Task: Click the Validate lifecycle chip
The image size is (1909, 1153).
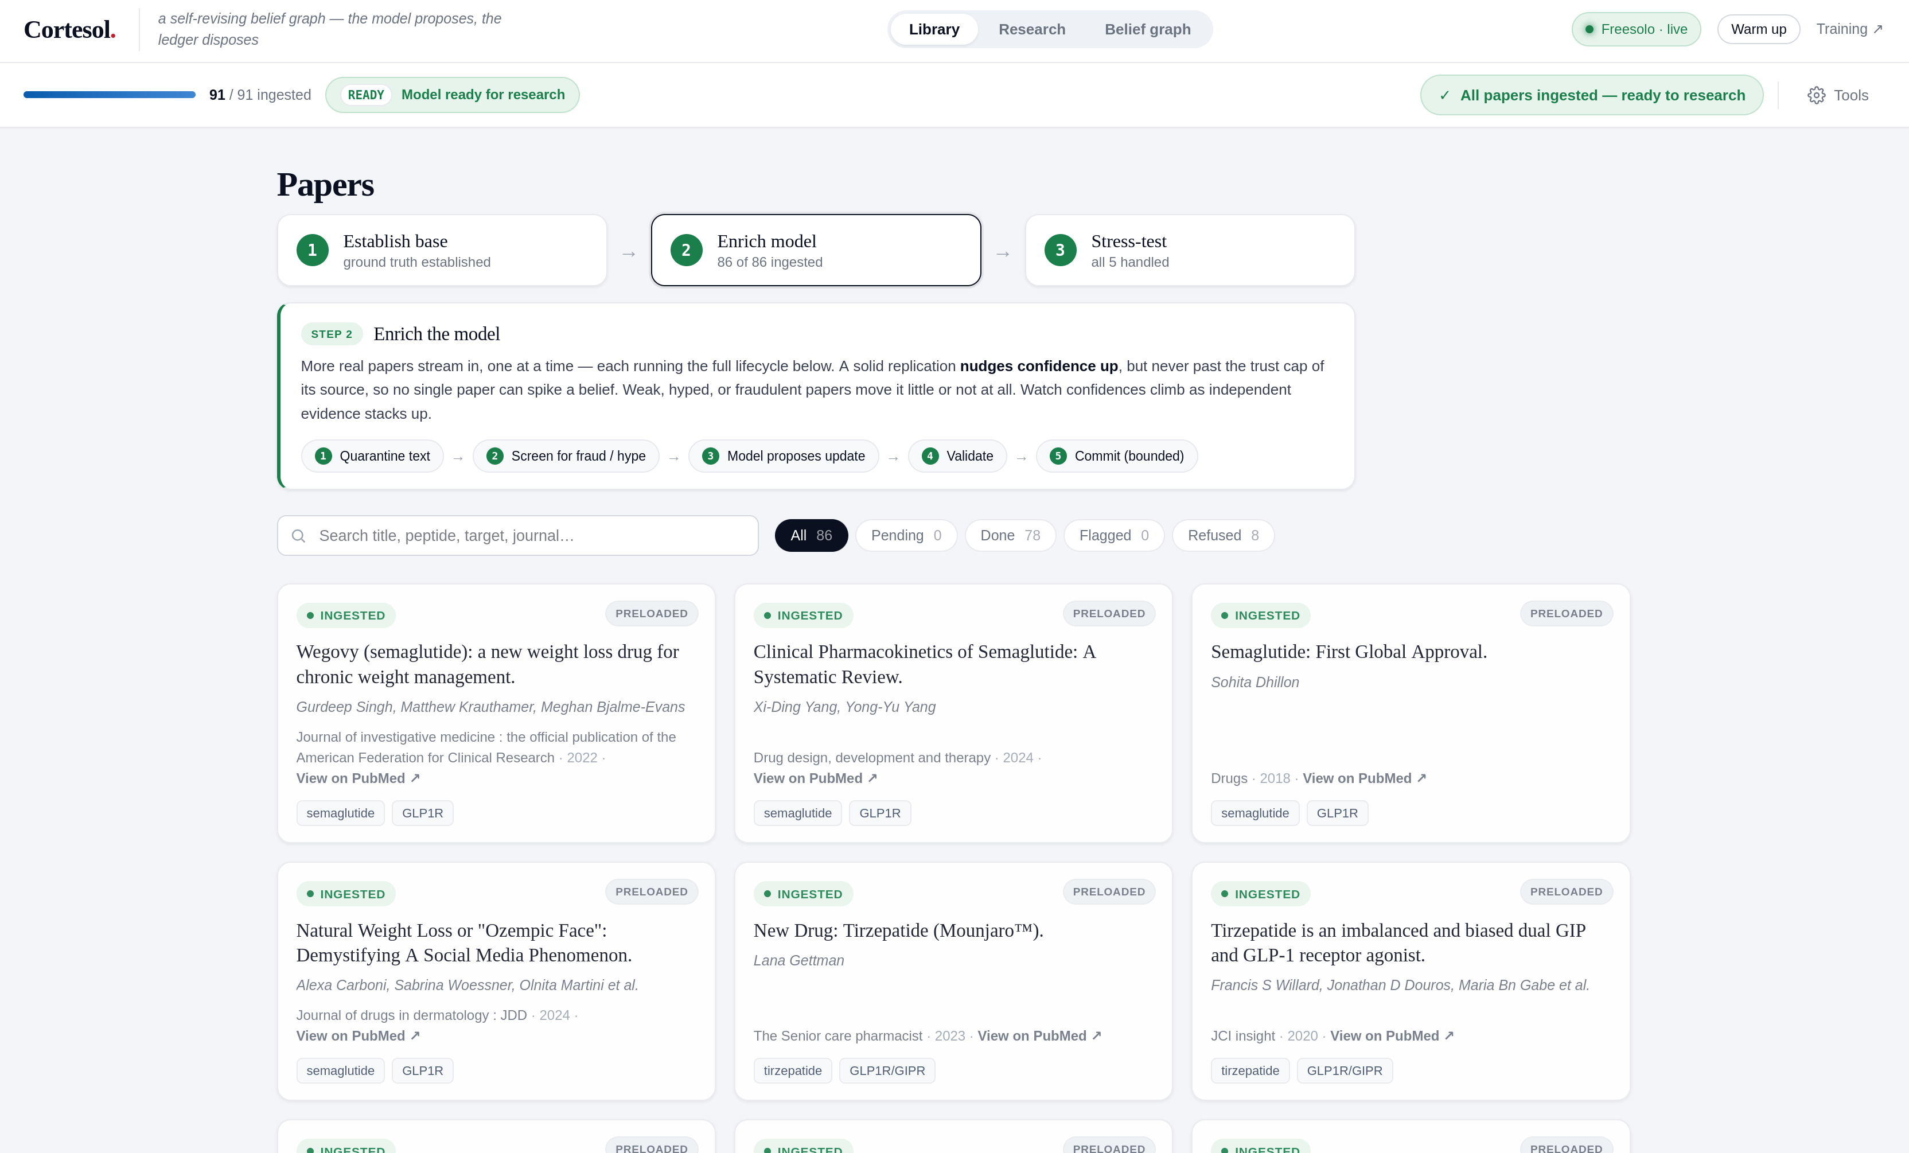Action: 957,457
